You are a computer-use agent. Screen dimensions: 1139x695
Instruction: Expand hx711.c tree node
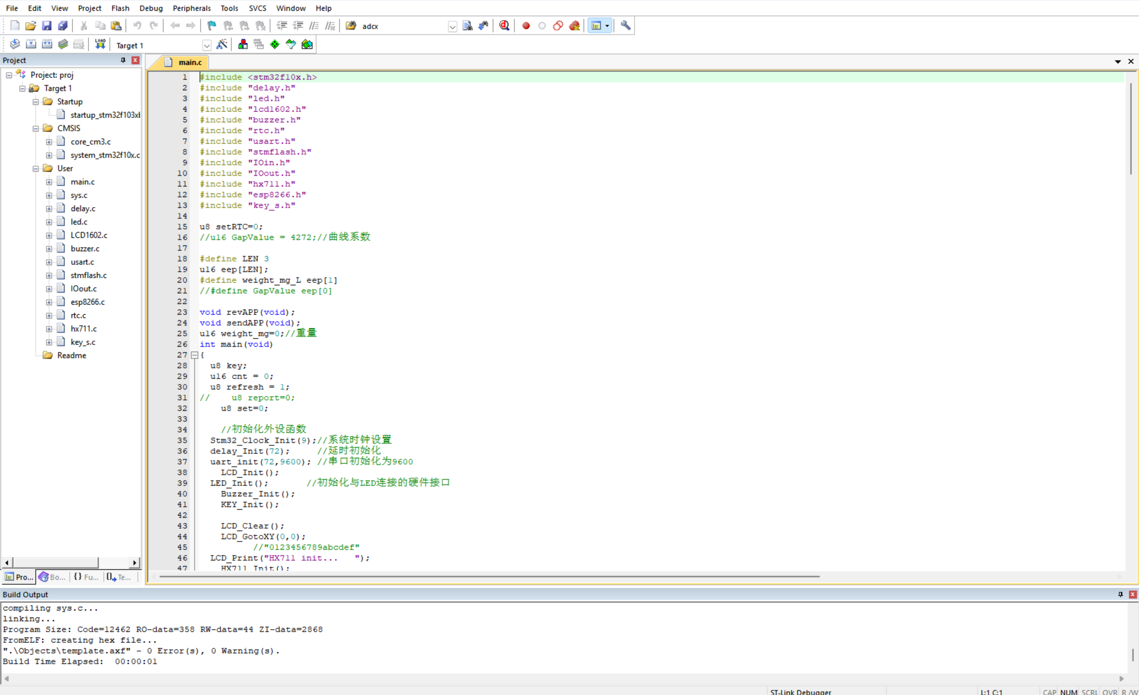pos(49,329)
